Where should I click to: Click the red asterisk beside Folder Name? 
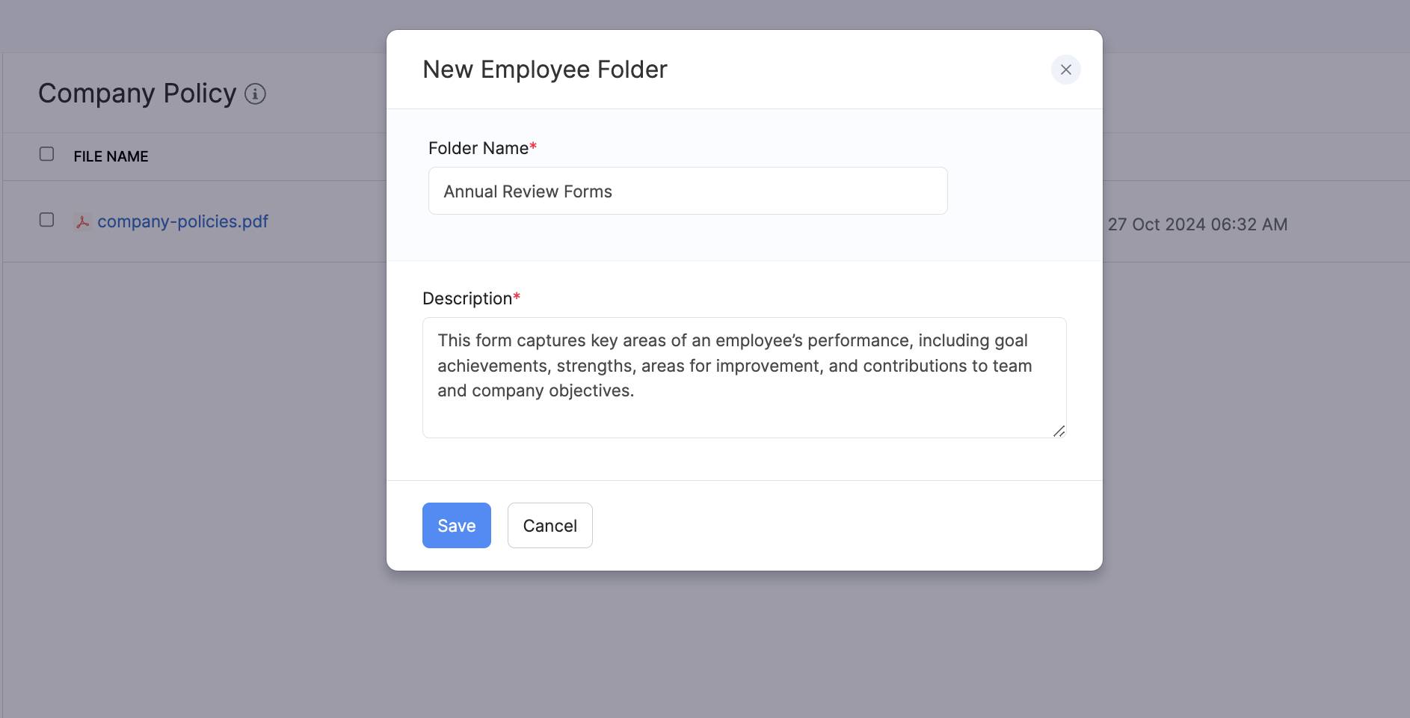tap(533, 147)
